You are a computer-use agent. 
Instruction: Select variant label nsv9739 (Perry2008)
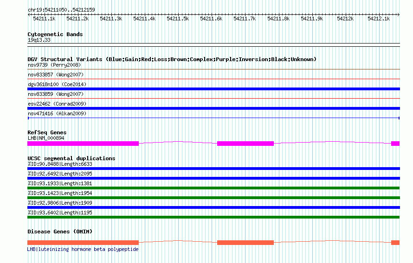pos(54,65)
